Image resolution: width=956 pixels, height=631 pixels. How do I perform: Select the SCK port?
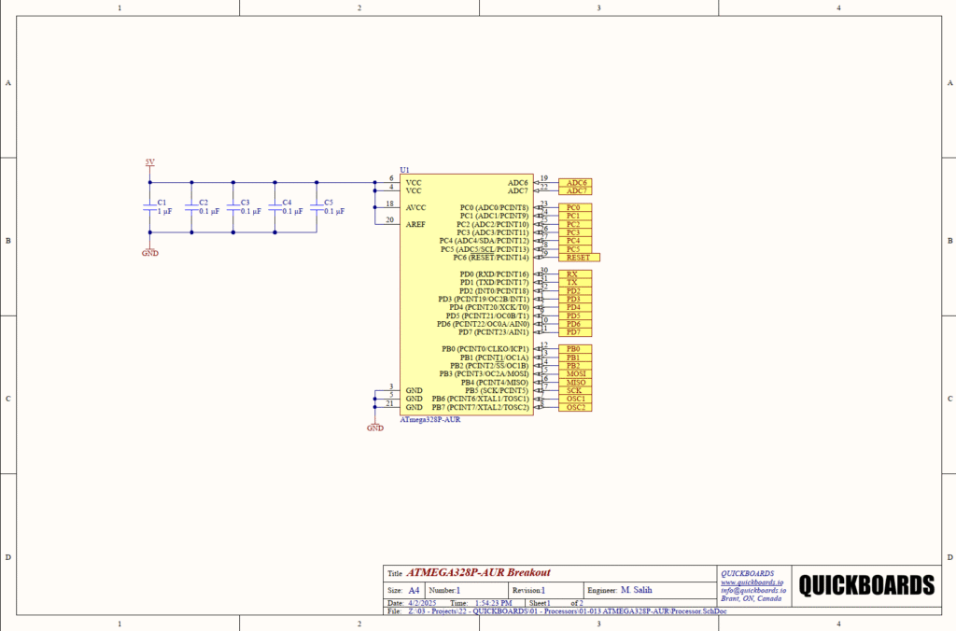click(574, 390)
